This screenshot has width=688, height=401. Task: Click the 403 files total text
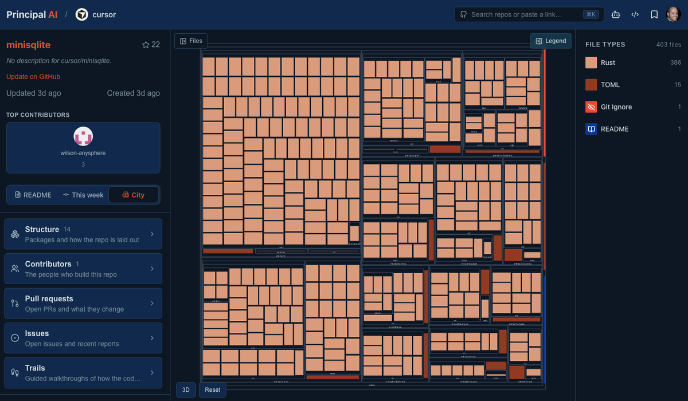click(669, 45)
